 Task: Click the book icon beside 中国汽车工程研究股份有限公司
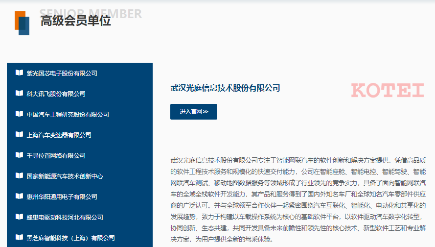pyautogui.click(x=19, y=114)
